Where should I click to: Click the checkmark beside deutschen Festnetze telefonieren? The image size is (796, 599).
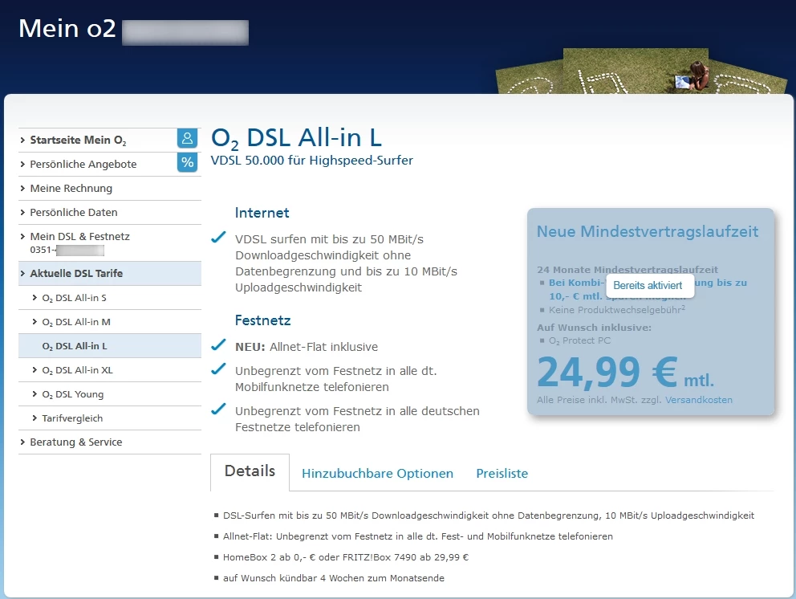218,409
